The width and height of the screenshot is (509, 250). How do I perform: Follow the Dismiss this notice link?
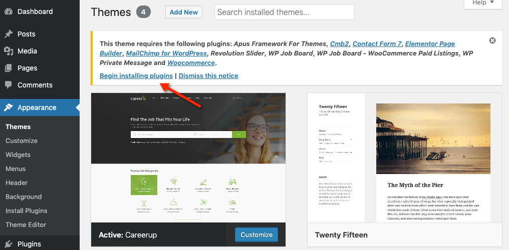(208, 75)
